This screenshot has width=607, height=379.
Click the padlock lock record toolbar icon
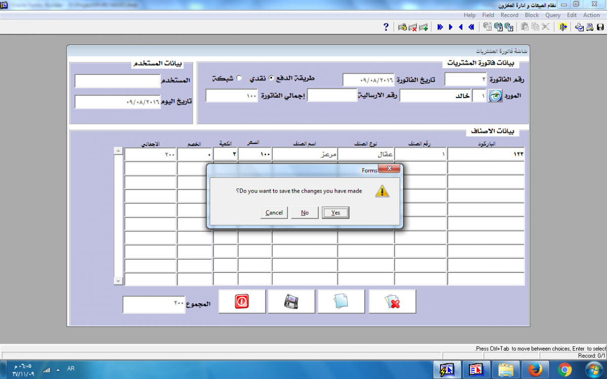tap(403, 27)
